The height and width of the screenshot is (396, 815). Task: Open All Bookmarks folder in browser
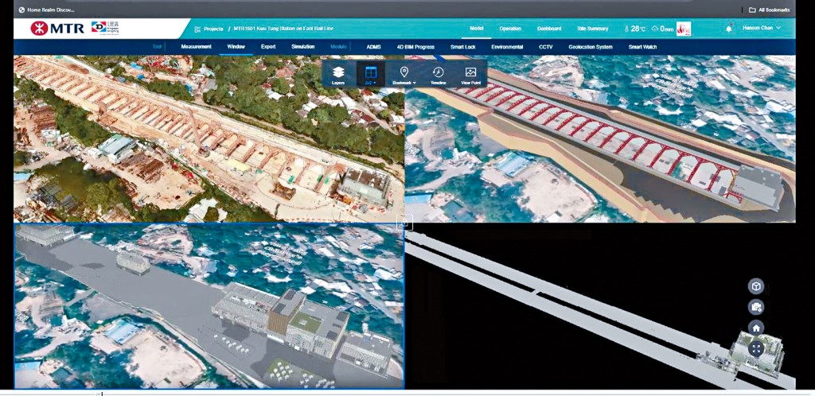(769, 10)
